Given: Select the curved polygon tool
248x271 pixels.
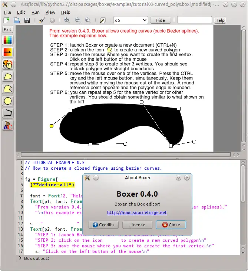Looking at the screenshot, I should point(8,89).
